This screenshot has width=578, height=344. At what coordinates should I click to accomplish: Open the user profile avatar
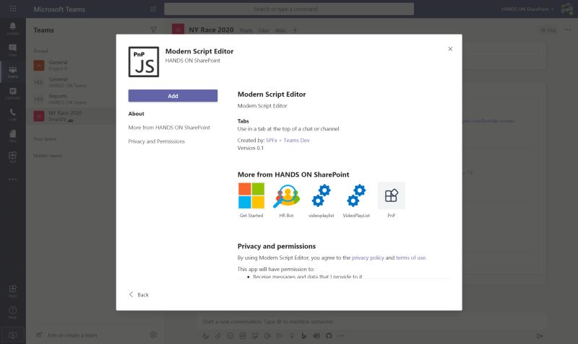567,9
